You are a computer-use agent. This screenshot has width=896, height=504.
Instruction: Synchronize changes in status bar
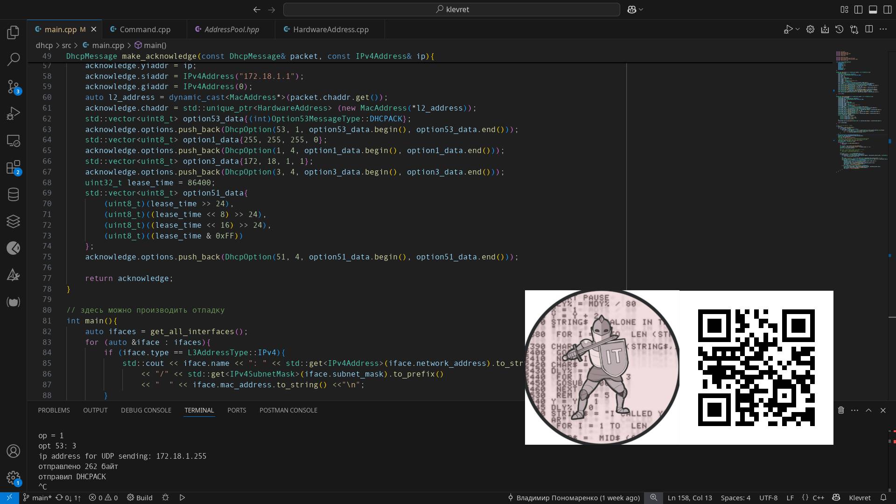point(68,497)
